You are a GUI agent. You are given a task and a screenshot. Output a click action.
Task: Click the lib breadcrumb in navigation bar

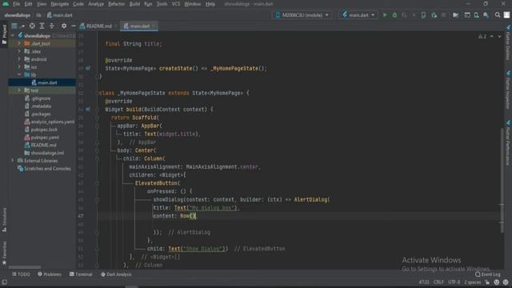(38, 15)
